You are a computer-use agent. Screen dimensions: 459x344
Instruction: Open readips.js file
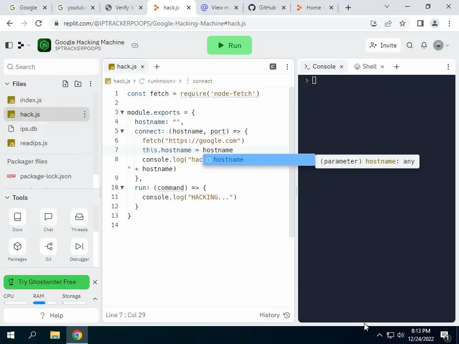click(x=47, y=143)
